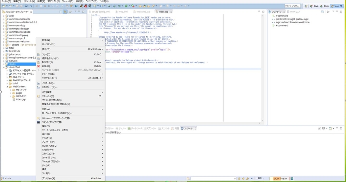
Task: Select エクスポート(O)... in the context menu
Action: click(x=70, y=87)
